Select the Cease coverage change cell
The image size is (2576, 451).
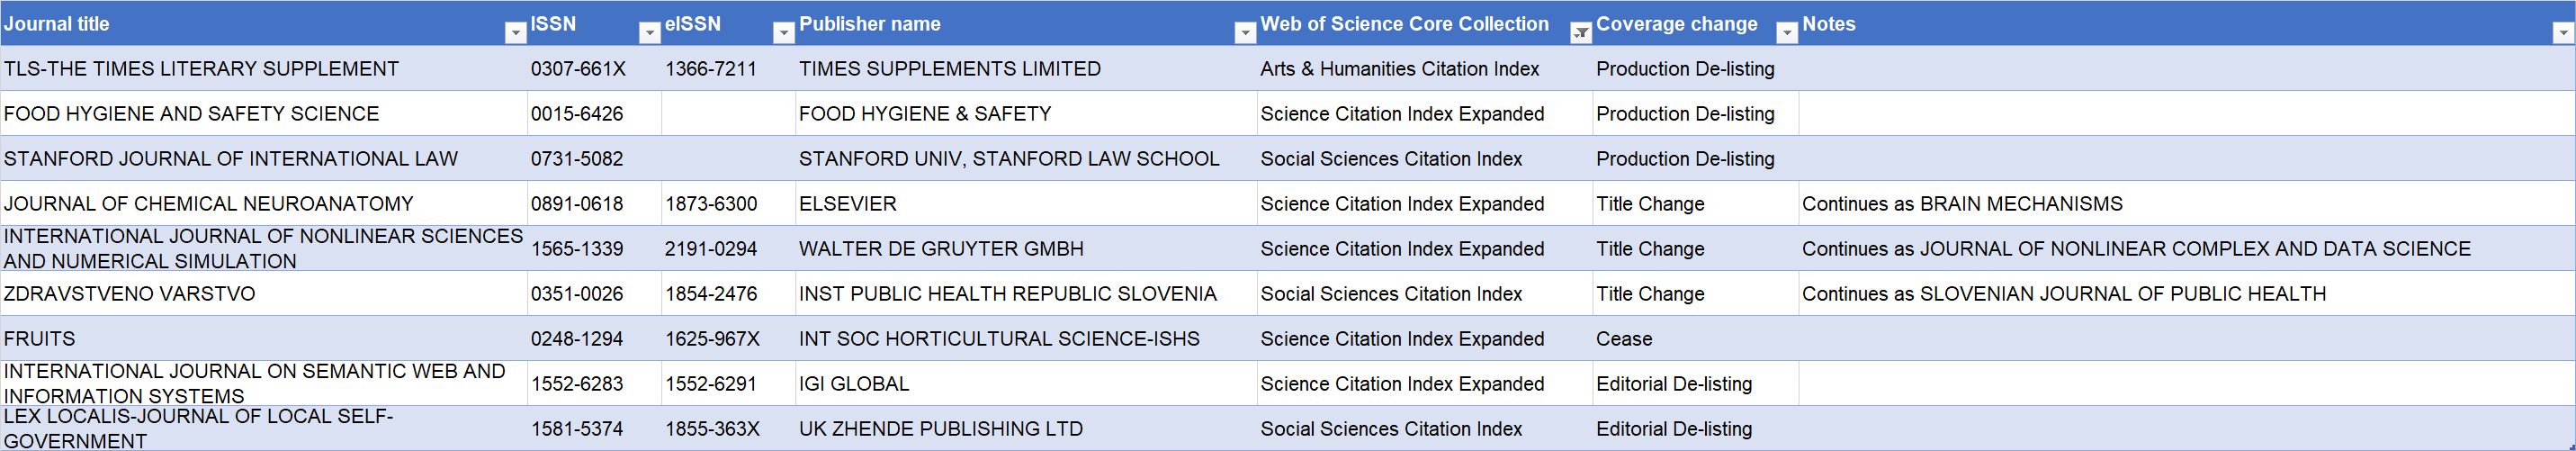click(x=1695, y=338)
